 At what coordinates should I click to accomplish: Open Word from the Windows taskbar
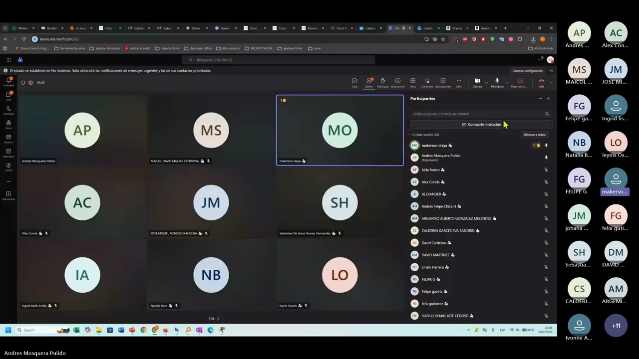[x=121, y=330]
